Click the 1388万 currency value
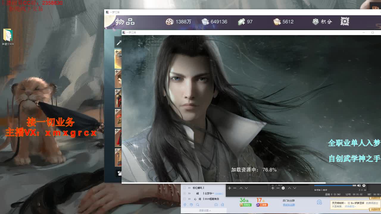381x214 pixels. pyautogui.click(x=183, y=22)
